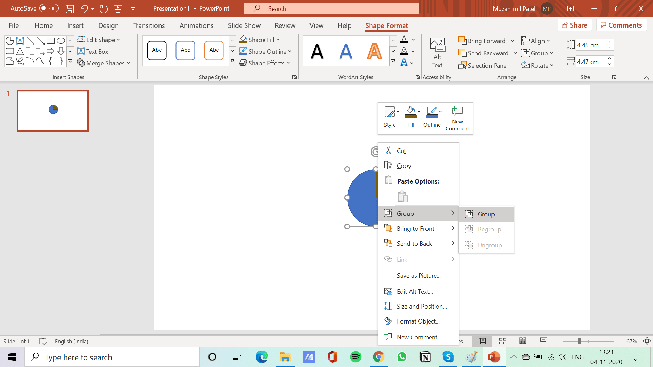Select Group in the submenu
The image size is (653, 367).
pos(486,214)
